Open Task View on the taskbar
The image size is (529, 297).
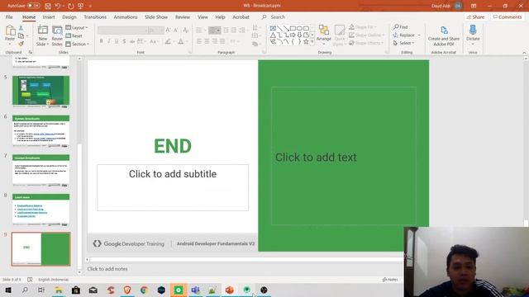point(41,290)
